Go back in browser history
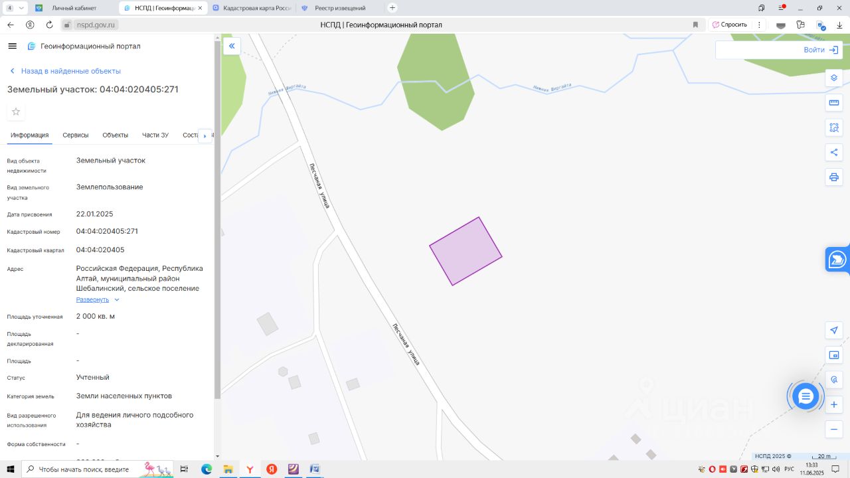This screenshot has height=478, width=850. click(11, 25)
